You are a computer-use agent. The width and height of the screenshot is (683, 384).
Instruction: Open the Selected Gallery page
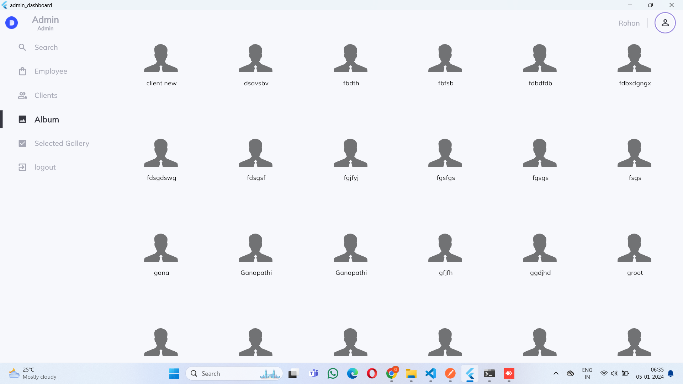click(62, 143)
